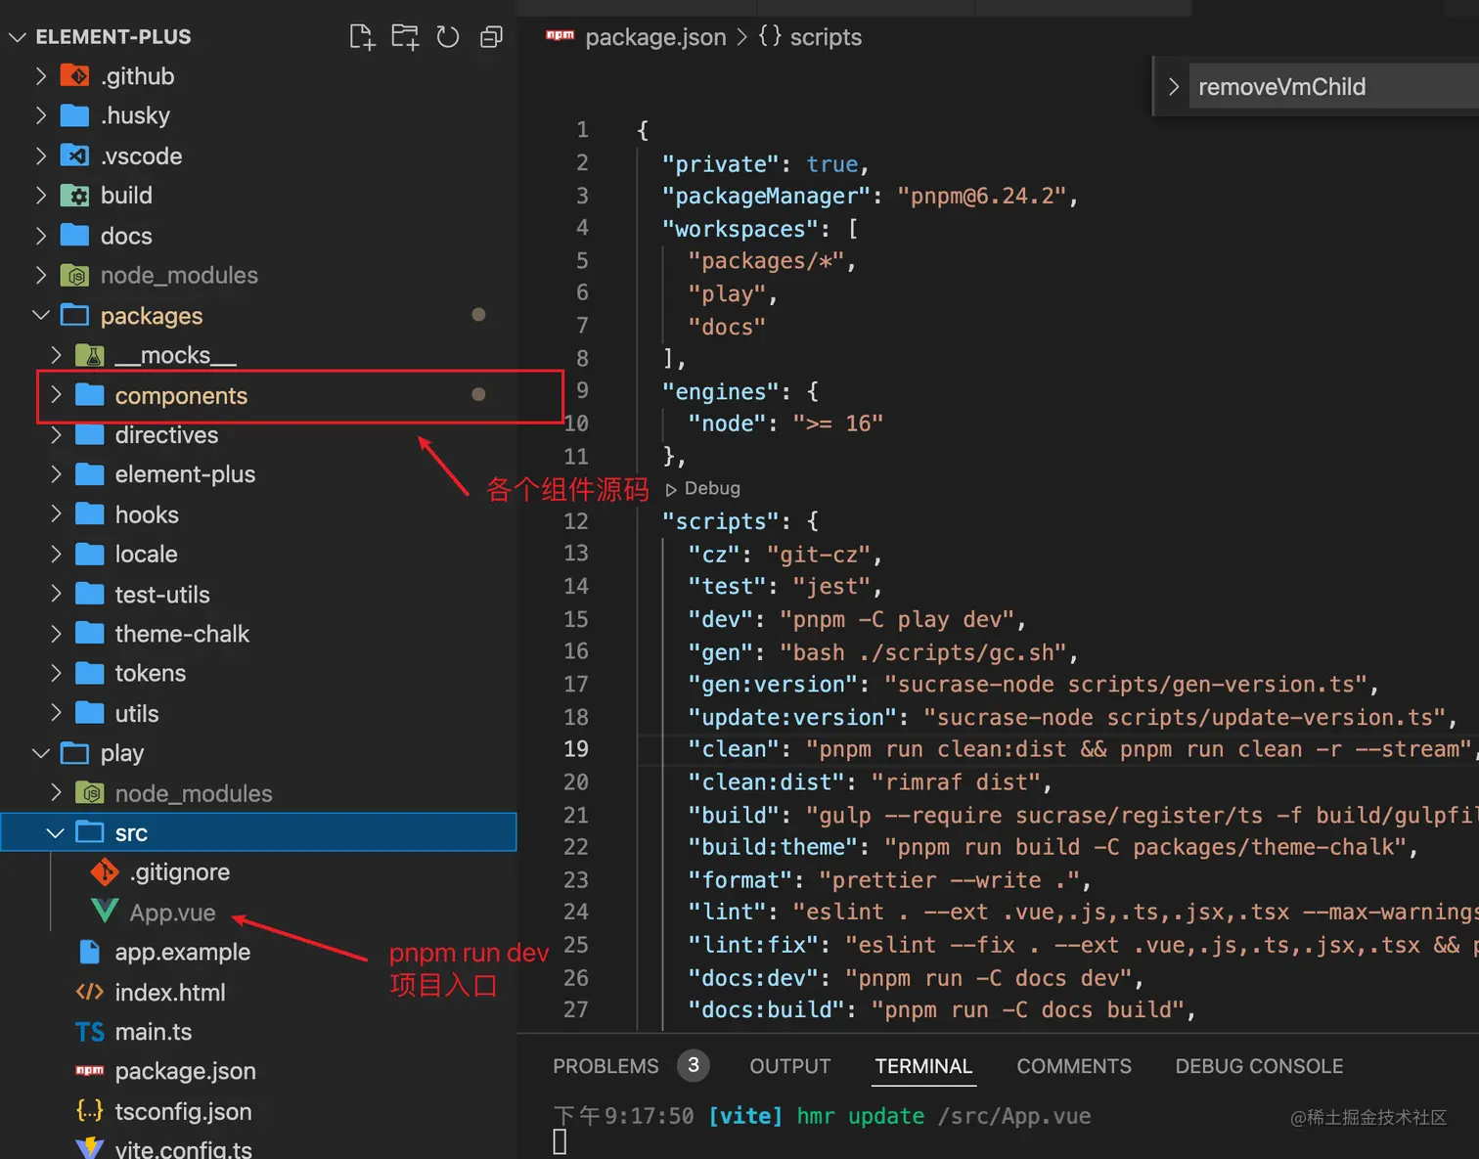
Task: Switch to DEBUG CONSOLE tab
Action: point(1259,1066)
